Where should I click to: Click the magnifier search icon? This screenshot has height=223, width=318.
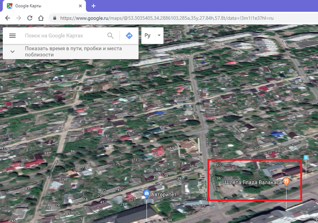[x=110, y=35]
